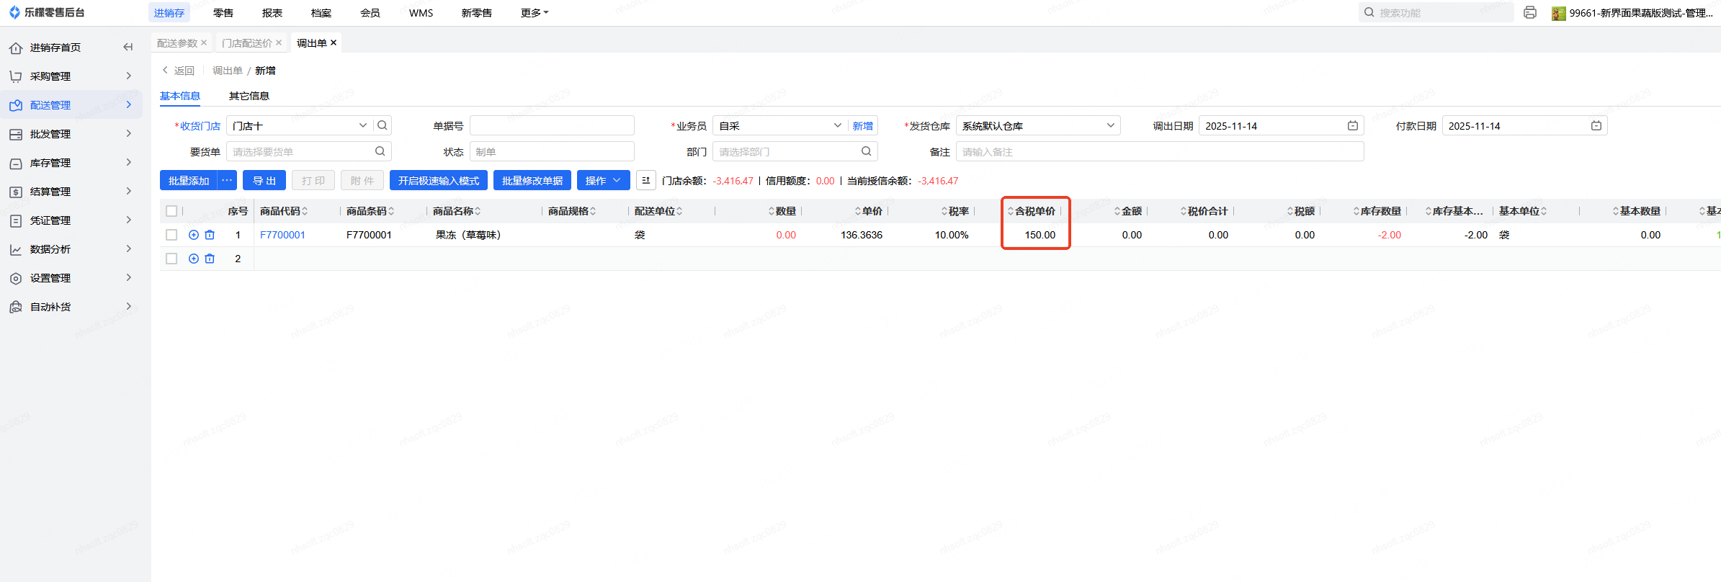Image resolution: width=1721 pixels, height=582 pixels.
Task: Close the 配送参数 tab
Action: 204,43
